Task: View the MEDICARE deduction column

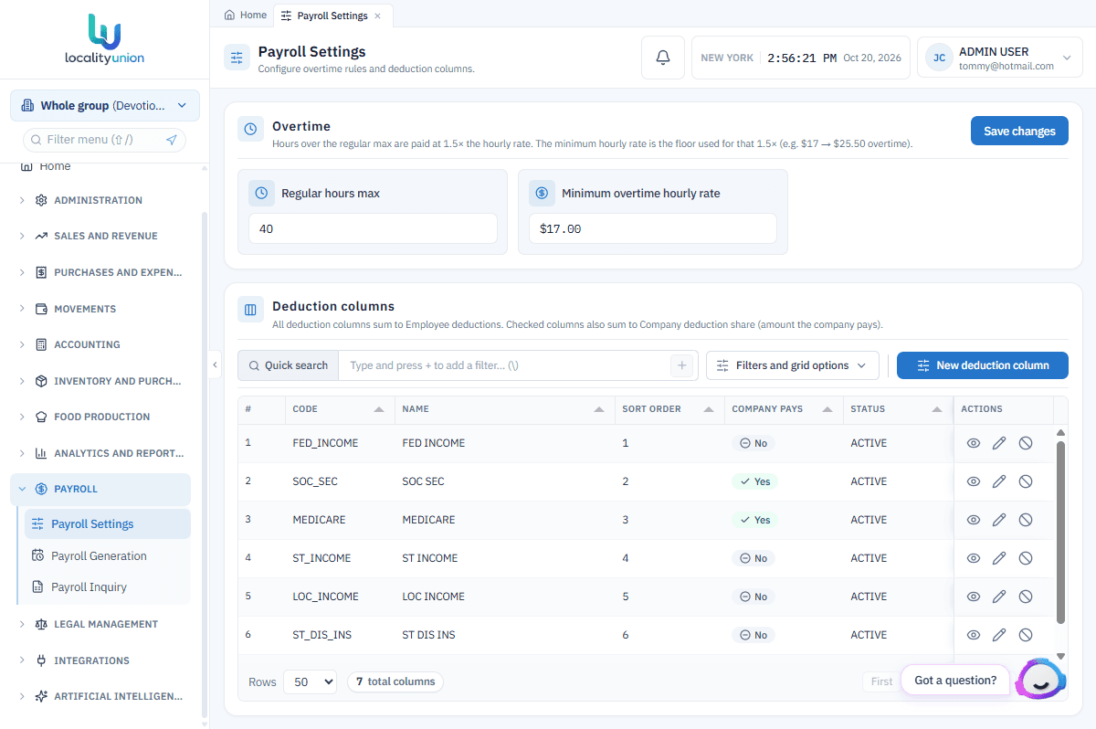Action: tap(974, 520)
